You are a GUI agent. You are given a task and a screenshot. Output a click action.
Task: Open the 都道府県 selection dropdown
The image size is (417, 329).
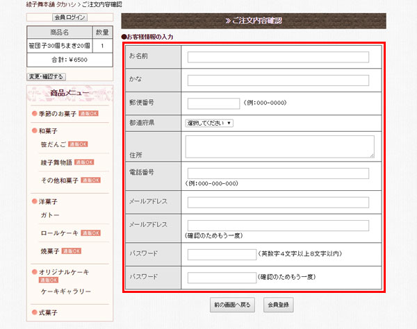pos(209,124)
